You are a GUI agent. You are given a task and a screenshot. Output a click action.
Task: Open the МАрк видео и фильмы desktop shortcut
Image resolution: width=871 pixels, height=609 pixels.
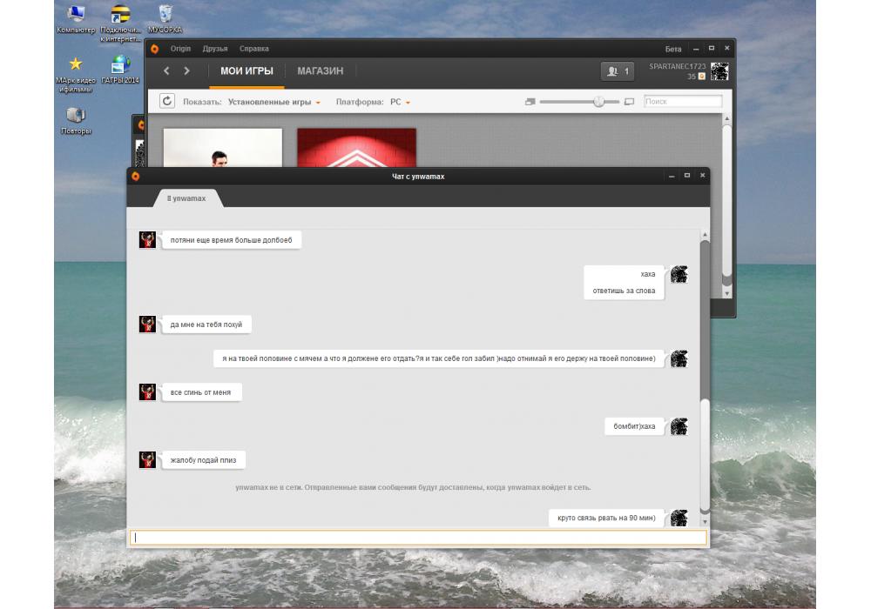click(x=76, y=74)
